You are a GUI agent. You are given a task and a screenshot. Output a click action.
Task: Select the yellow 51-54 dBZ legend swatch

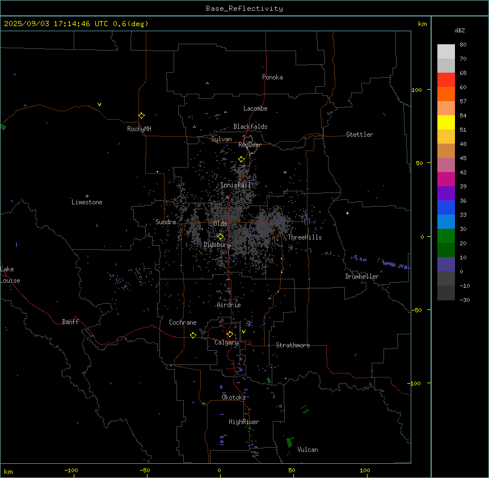(446, 122)
